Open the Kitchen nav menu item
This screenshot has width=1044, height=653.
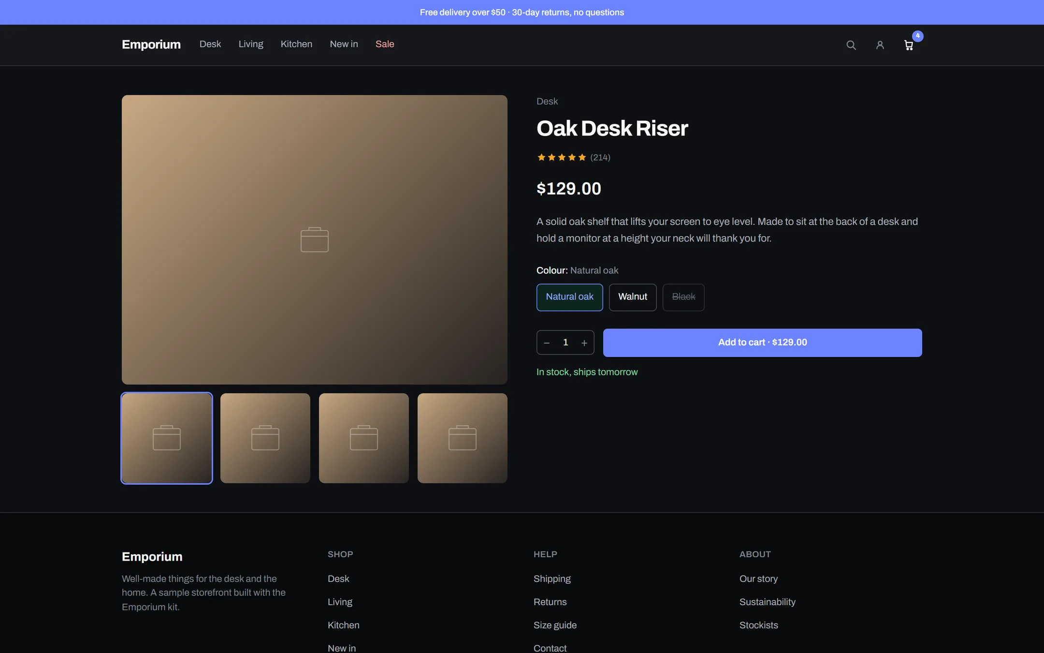click(296, 44)
